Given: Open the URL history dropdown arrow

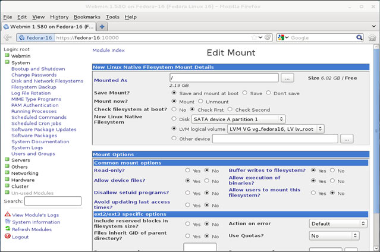Looking at the screenshot, I should (x=260, y=37).
